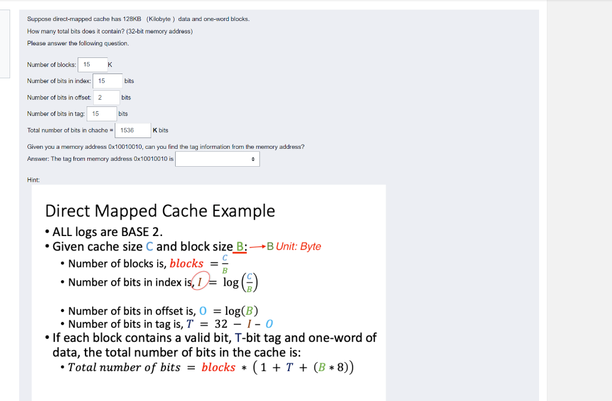Click the Total number of bits in cache field
The height and width of the screenshot is (401, 612).
[x=131, y=130]
